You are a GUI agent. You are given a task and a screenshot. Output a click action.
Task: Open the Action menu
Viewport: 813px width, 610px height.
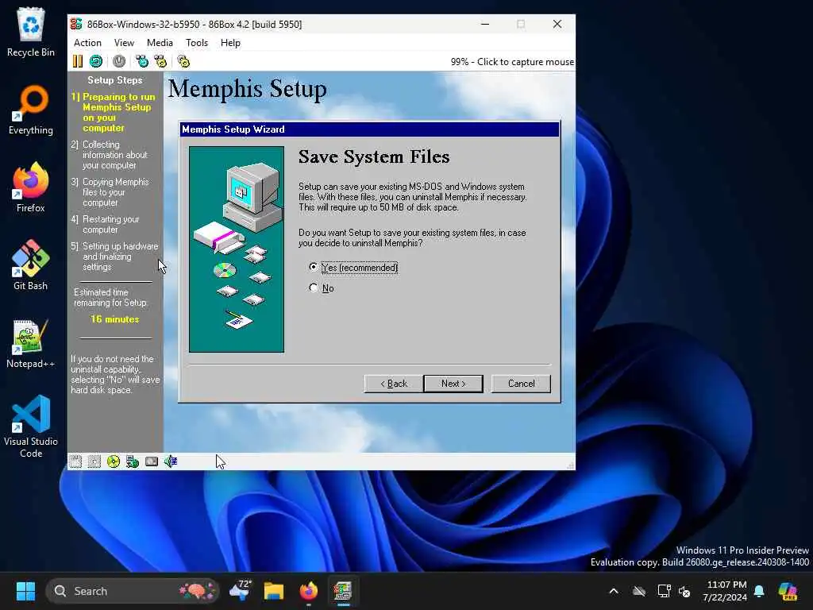(x=87, y=43)
